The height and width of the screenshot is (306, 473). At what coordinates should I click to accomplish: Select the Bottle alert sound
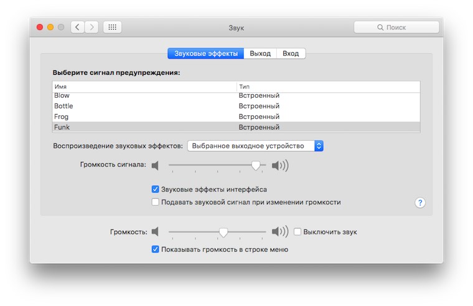(63, 106)
